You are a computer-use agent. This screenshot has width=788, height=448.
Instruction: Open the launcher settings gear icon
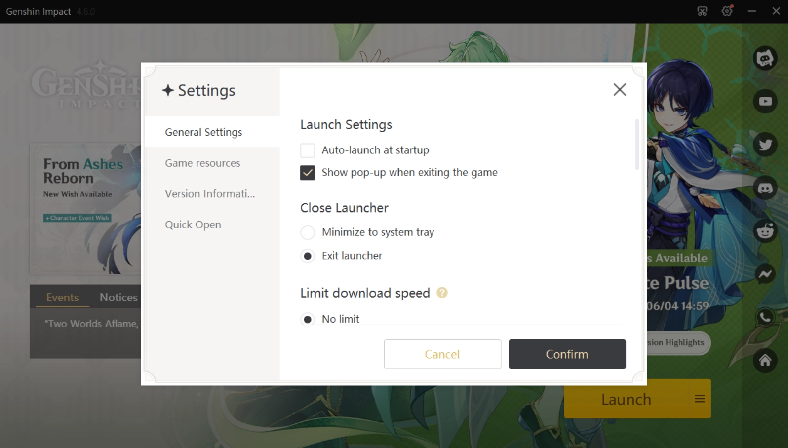pos(727,11)
